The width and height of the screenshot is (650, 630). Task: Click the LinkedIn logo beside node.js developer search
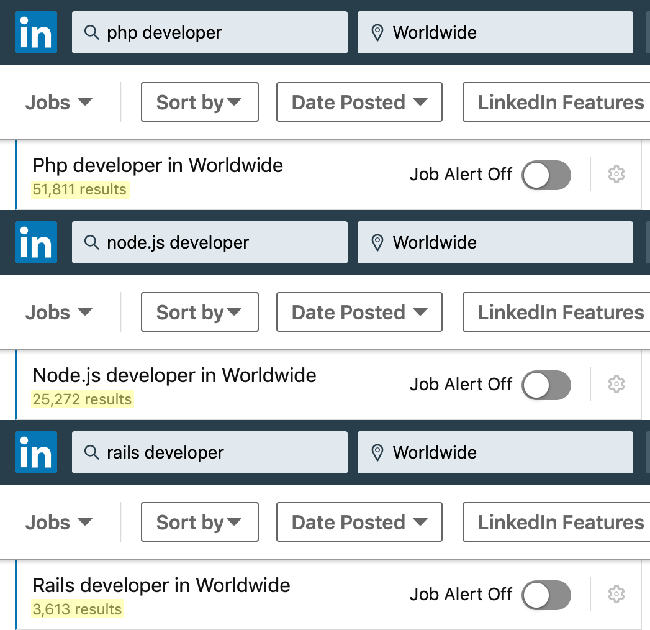[36, 242]
